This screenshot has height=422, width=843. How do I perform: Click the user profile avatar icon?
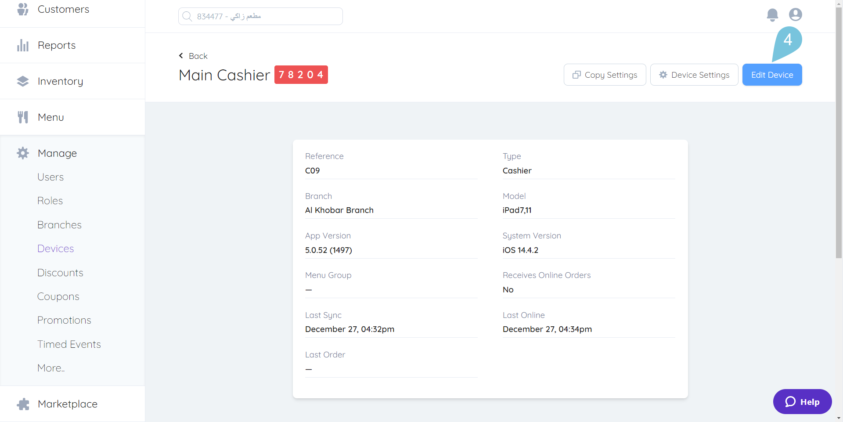pos(795,14)
